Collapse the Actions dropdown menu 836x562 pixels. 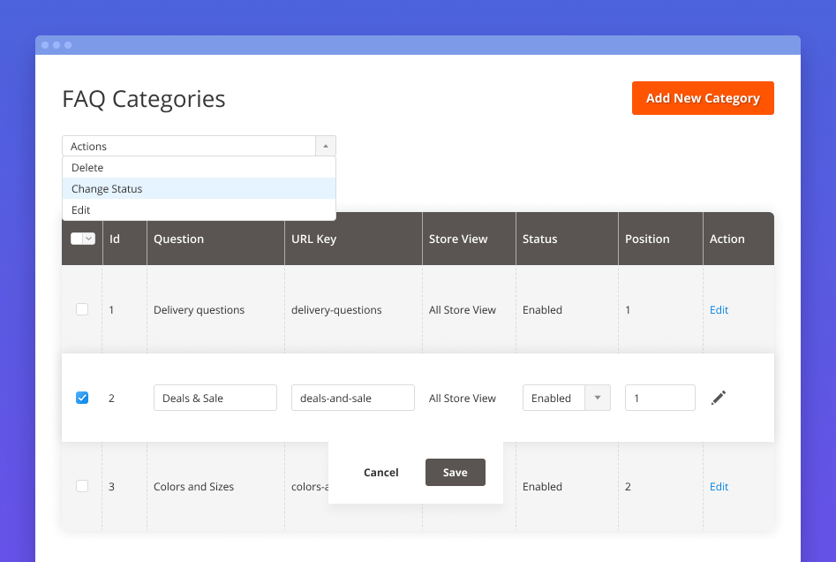325,147
